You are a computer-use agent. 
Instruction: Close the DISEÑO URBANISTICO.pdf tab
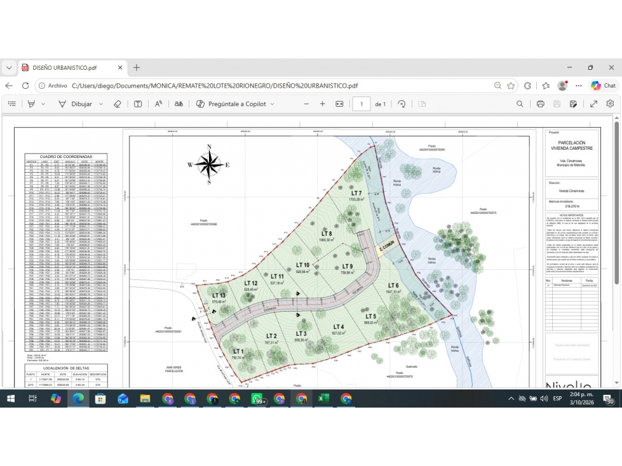[120, 68]
